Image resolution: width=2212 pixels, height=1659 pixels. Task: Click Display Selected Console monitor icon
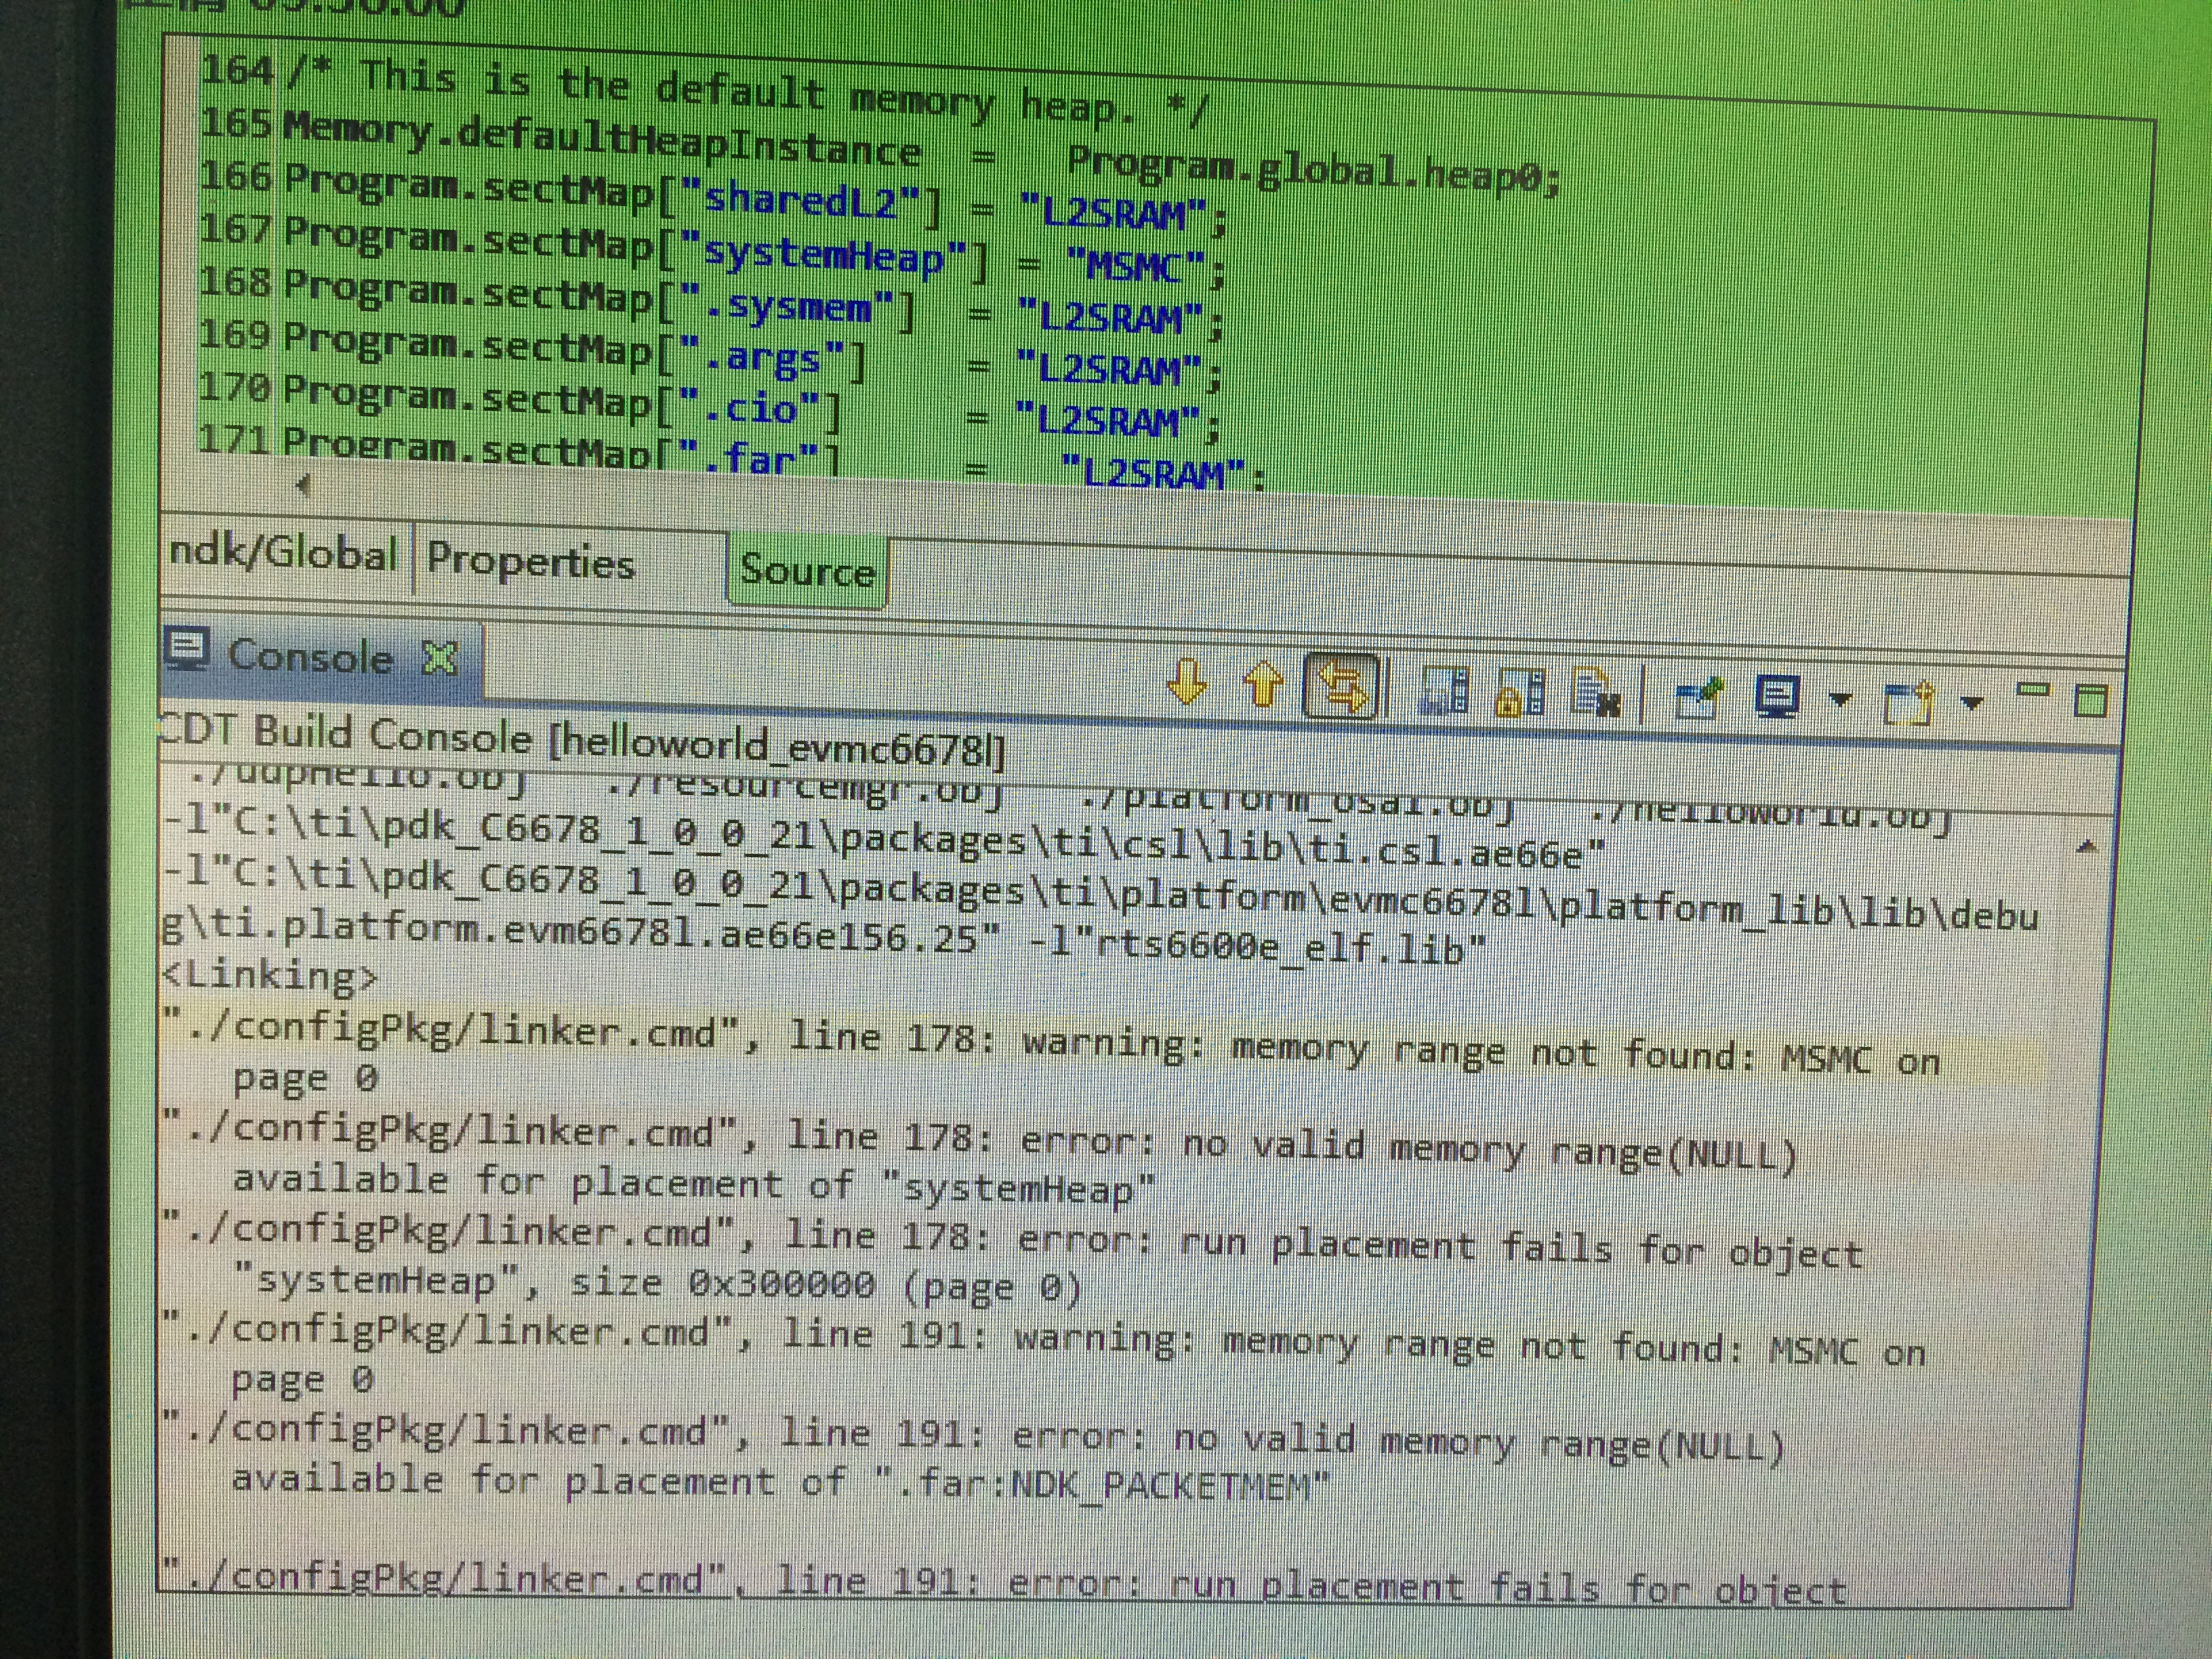coord(1778,698)
